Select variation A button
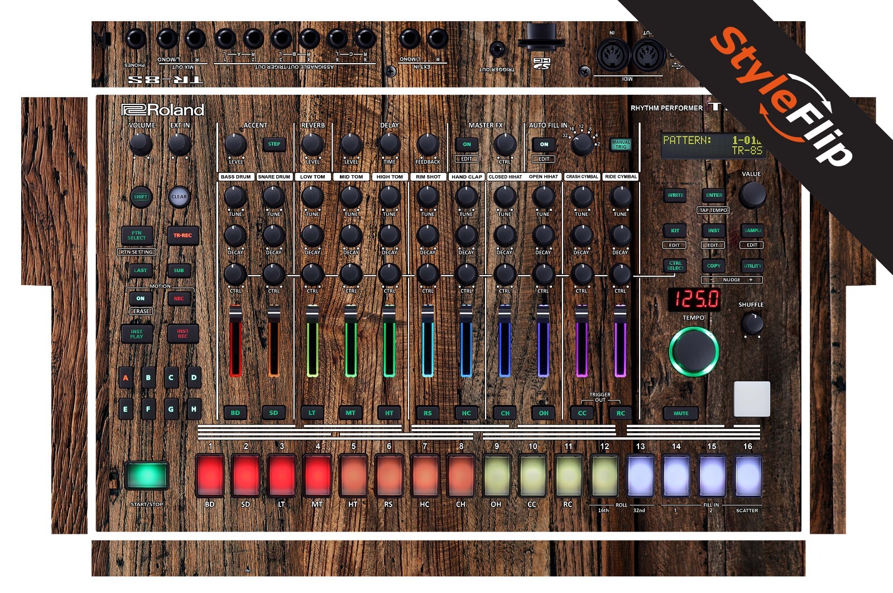893x593 pixels. [126, 378]
